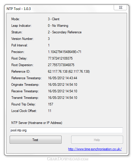The width and height of the screenshot is (135, 161).
Task: Open the Help button
Action: pos(97,140)
